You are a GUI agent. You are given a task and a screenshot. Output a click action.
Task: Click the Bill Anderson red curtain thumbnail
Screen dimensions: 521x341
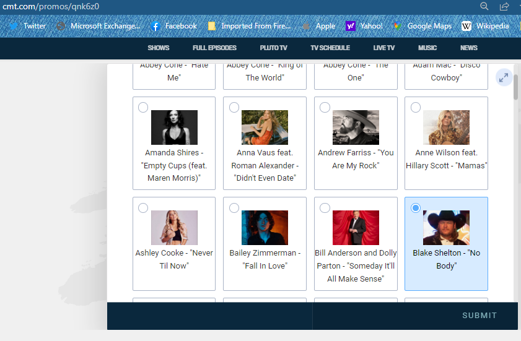pos(356,228)
